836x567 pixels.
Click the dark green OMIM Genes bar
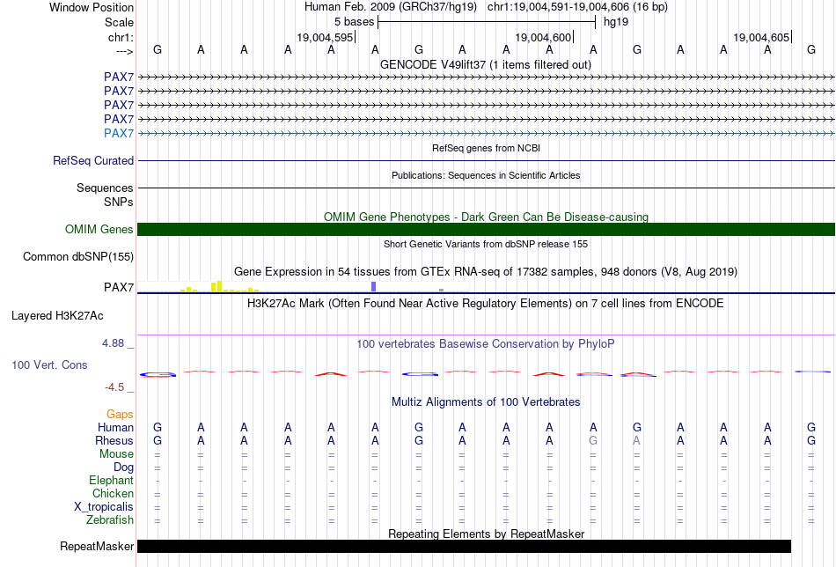[x=487, y=230]
